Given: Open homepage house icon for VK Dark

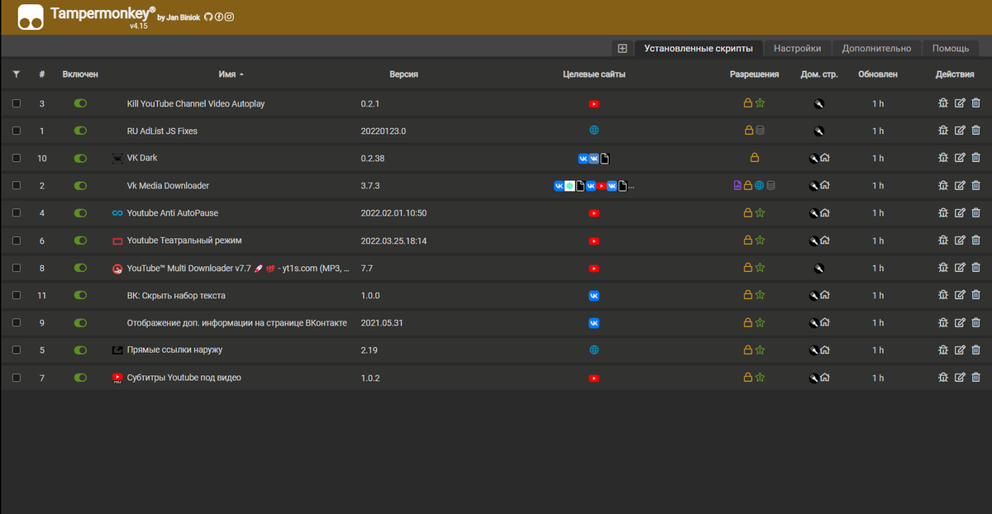Looking at the screenshot, I should [825, 158].
